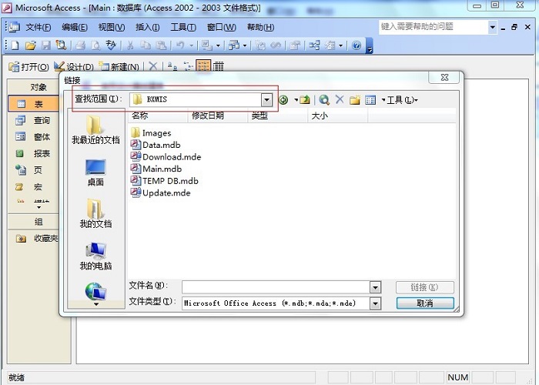Image resolution: width=539 pixels, height=385 pixels.
Task: Click the Office Links toolbar icon
Action: click(x=207, y=45)
